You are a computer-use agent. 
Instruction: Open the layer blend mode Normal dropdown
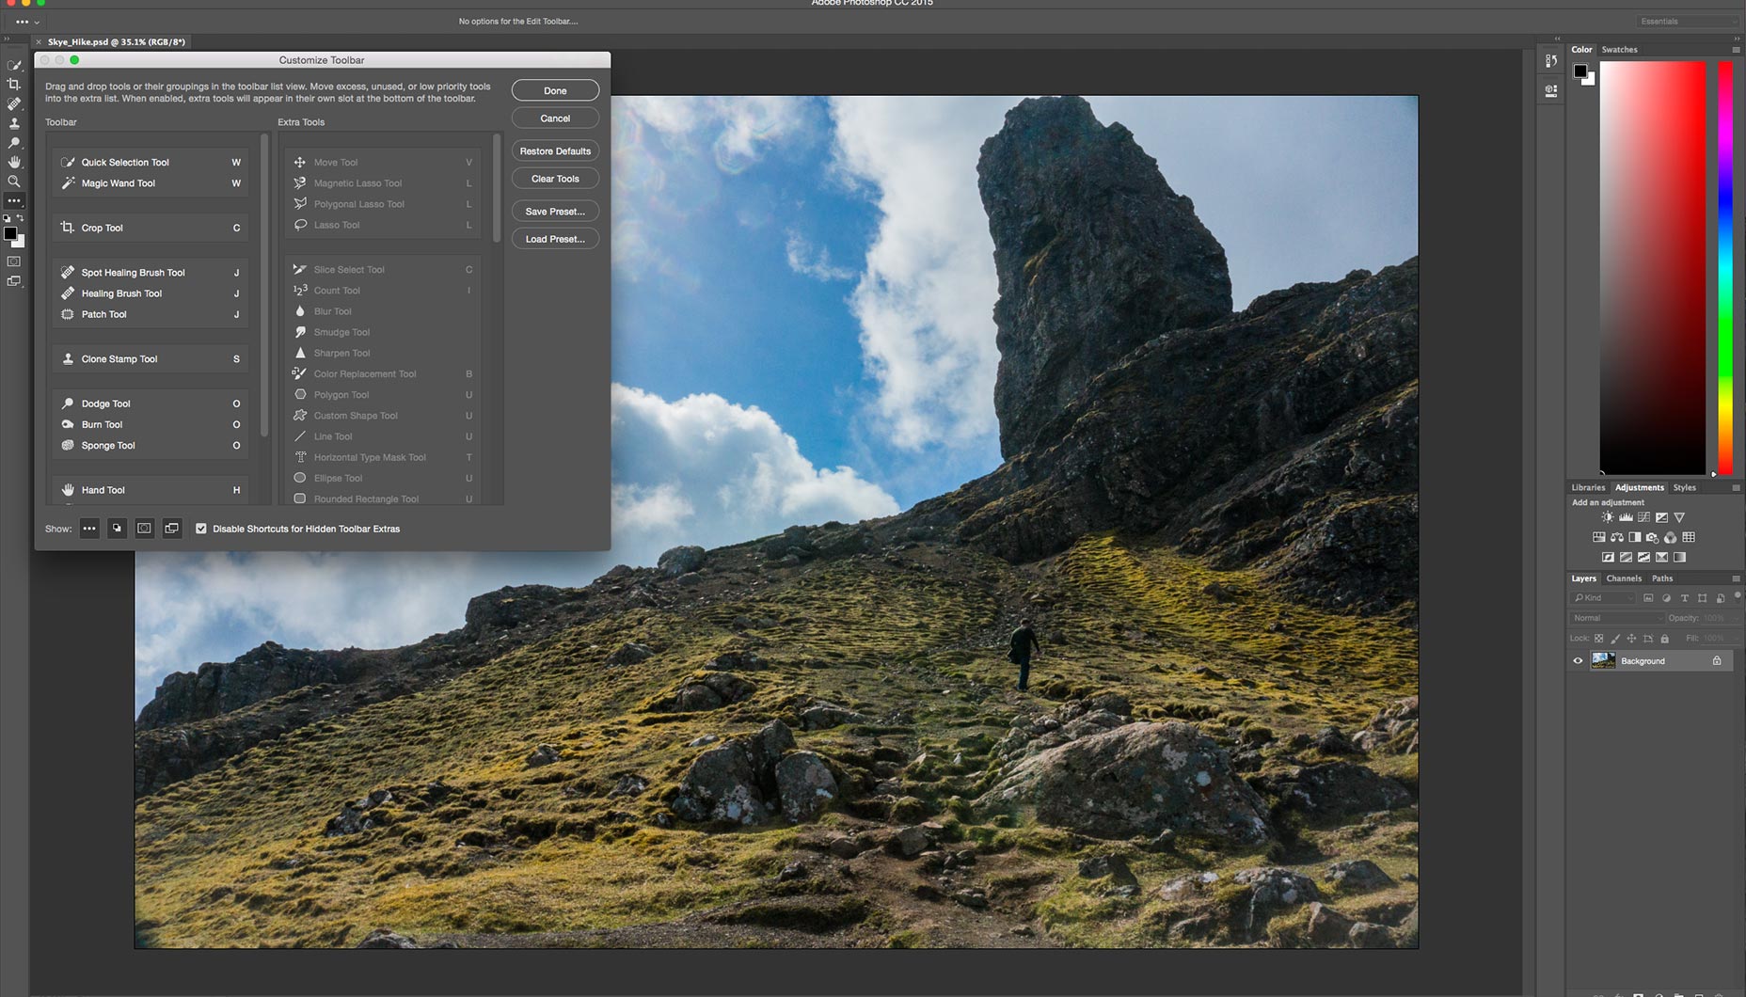[1615, 618]
